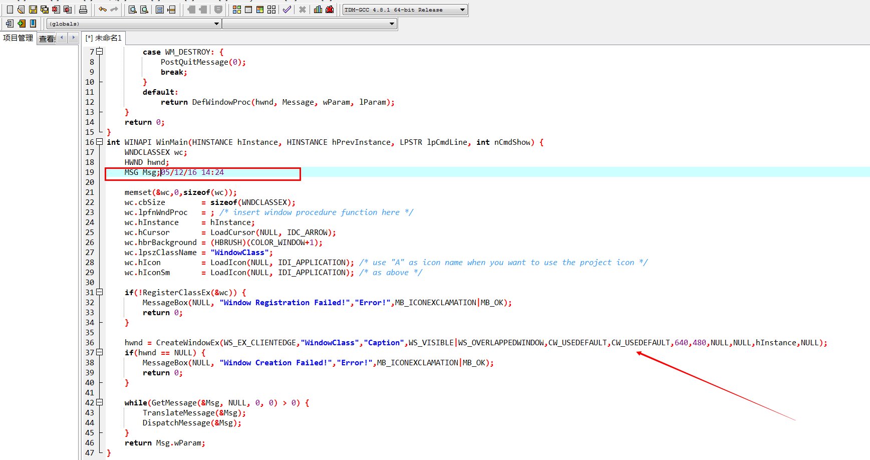The width and height of the screenshot is (870, 460).
Task: Start debugging with the checkmark icon
Action: coord(286,10)
